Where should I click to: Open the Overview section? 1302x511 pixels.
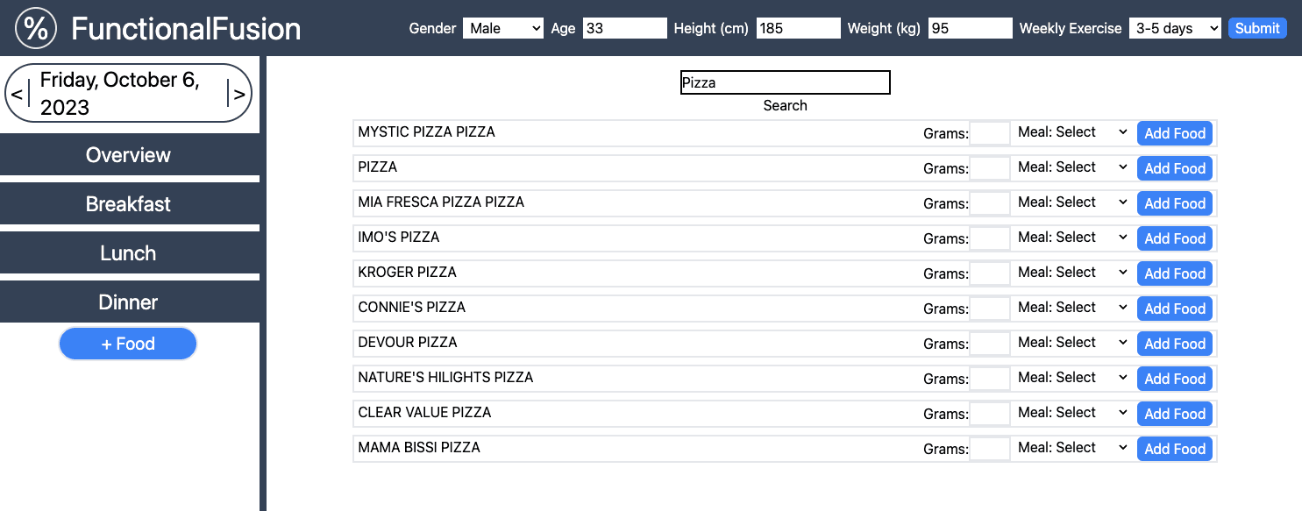click(128, 155)
